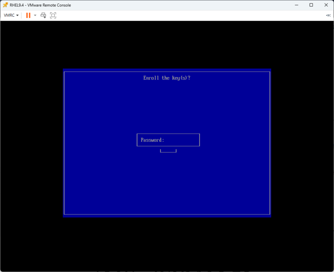Send Ctrl+Alt+Del to the guest
This screenshot has width=334, height=272.
click(x=43, y=15)
